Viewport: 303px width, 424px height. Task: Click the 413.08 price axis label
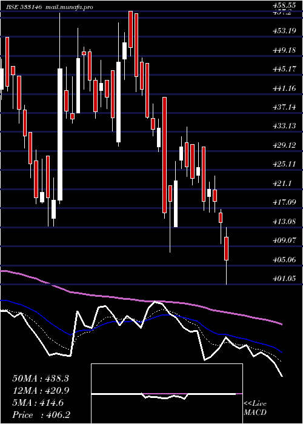point(284,222)
